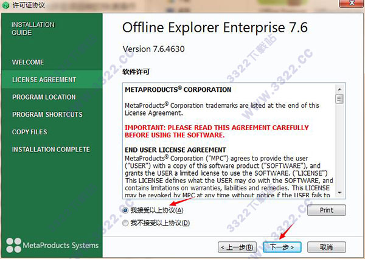
Task: Click the license text scroll down arrow
Action: 339,193
